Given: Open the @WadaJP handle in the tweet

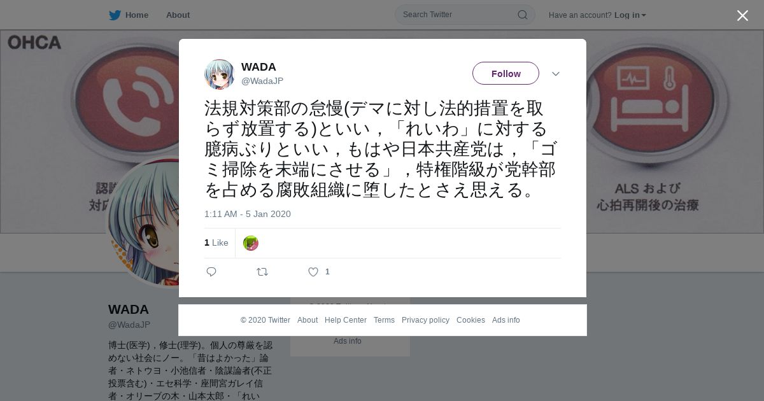Looking at the screenshot, I should [262, 81].
